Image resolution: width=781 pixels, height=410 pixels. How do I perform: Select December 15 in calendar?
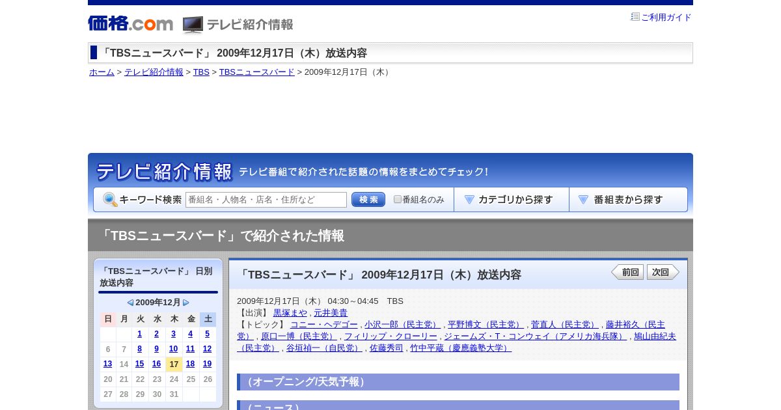[x=139, y=364]
